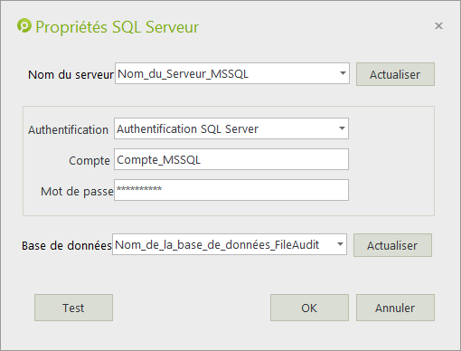Screen dimensions: 461x351
Task: Click the green FileAudit logo icon
Action: 24,25
